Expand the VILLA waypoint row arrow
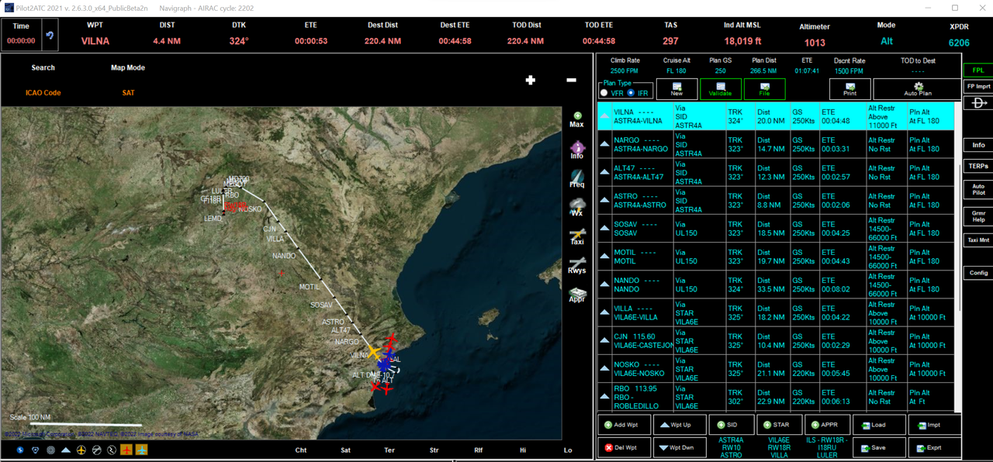 click(604, 312)
